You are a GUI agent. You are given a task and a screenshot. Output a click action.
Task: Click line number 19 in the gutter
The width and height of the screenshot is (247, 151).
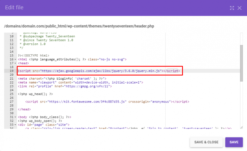coord(11,71)
